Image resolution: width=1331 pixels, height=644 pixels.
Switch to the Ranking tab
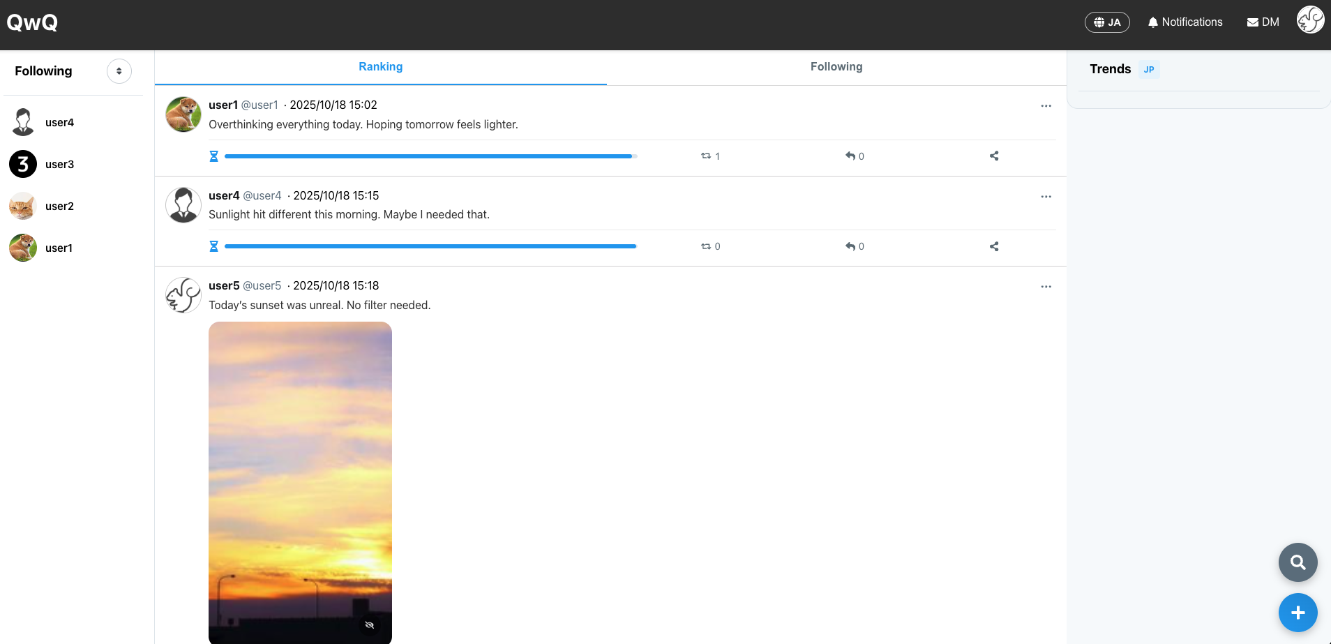point(380,67)
